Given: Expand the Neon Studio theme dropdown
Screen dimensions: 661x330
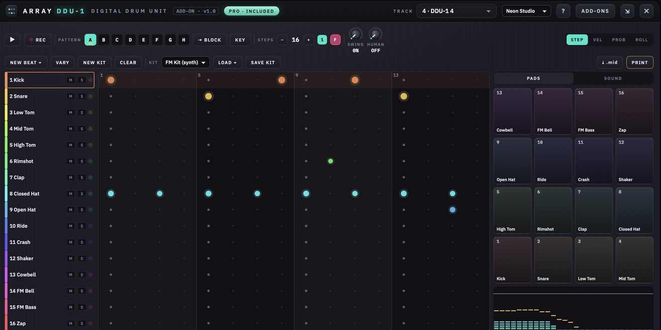Looking at the screenshot, I should point(526,11).
